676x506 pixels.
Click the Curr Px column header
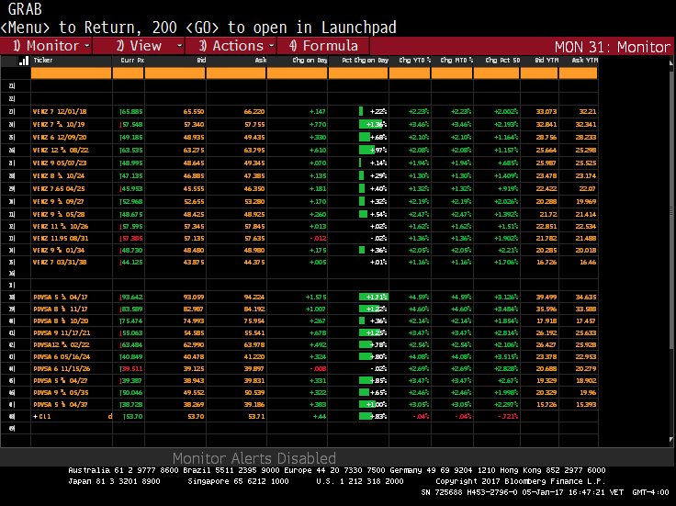coord(132,61)
